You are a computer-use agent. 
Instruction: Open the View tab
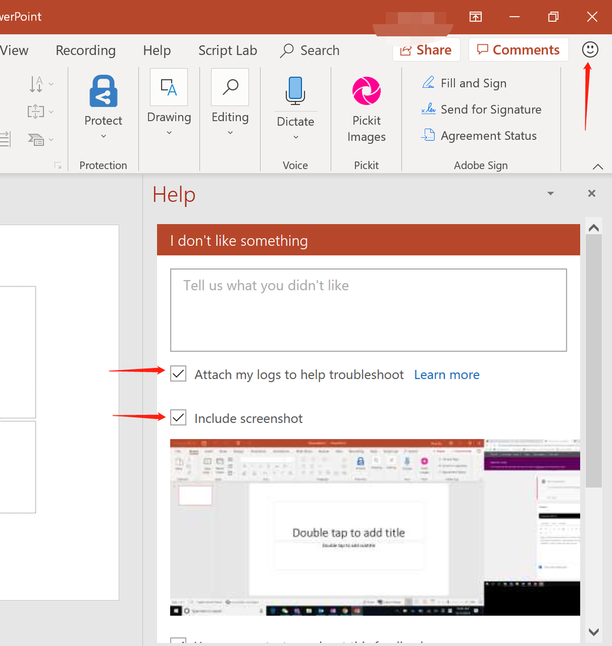pos(14,50)
